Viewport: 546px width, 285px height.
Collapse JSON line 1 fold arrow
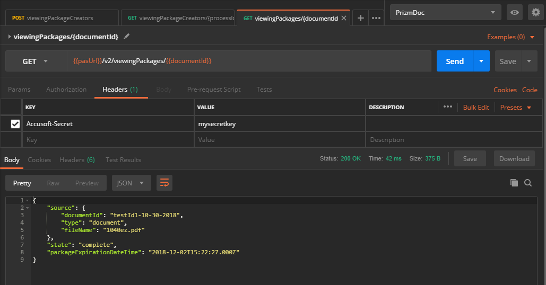pos(27,201)
